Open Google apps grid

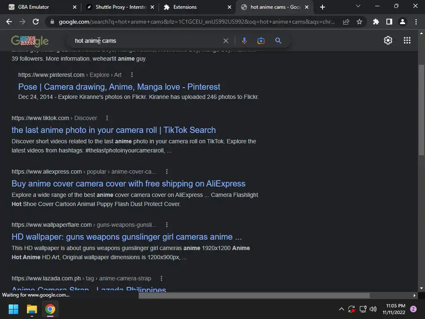(x=407, y=40)
